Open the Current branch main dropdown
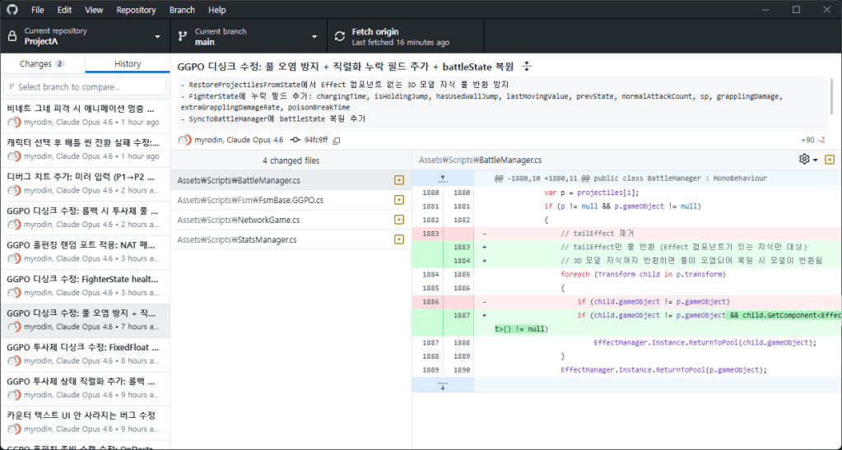842x450 pixels. (245, 36)
